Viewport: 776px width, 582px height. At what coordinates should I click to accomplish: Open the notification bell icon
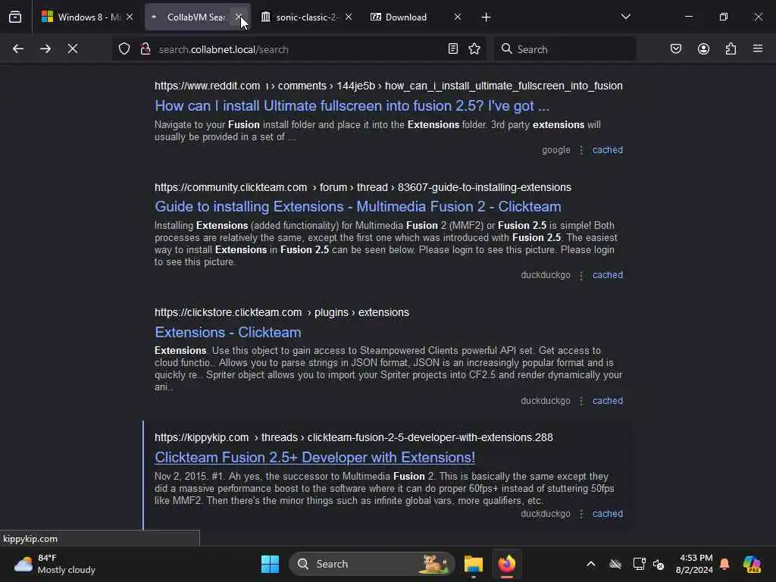[x=724, y=564]
